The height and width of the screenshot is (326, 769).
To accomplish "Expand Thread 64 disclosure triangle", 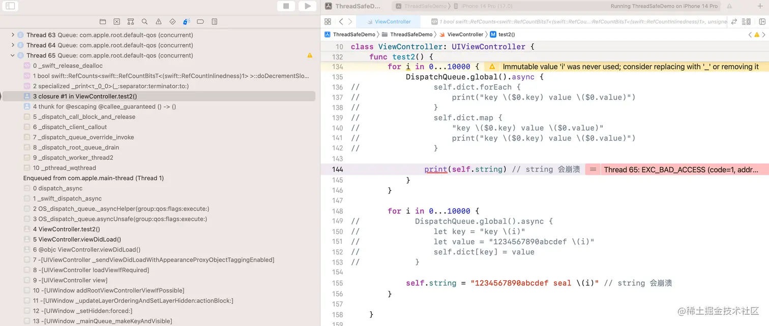I will point(13,45).
